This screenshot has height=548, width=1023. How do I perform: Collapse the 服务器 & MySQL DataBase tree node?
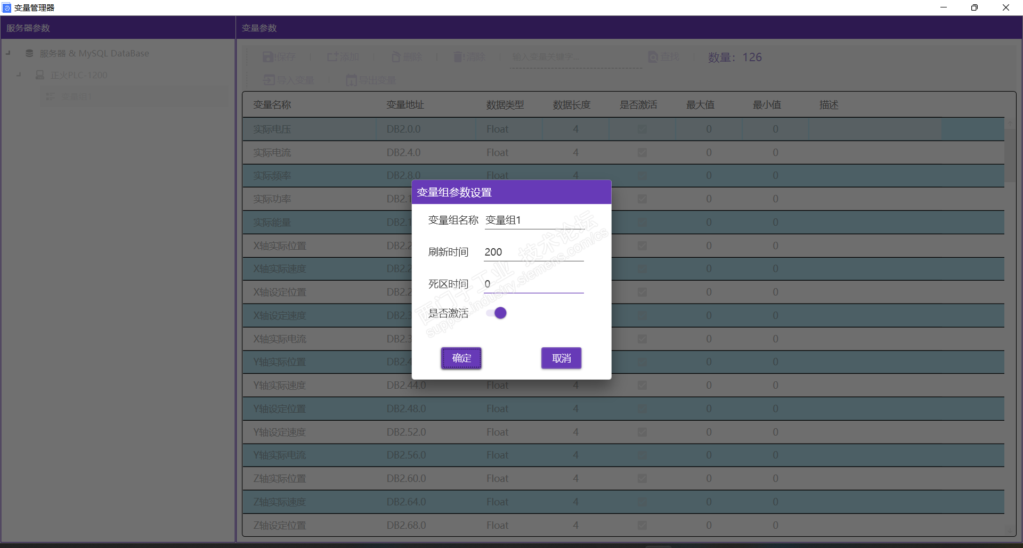pyautogui.click(x=8, y=53)
